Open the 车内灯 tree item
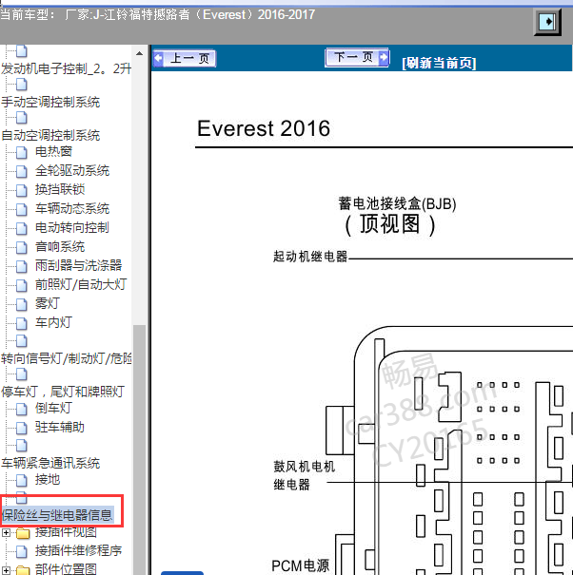Image resolution: width=573 pixels, height=575 pixels. pyautogui.click(x=53, y=323)
